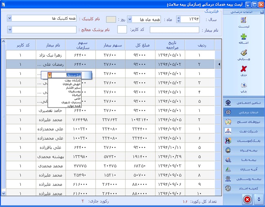The image size is (265, 207).
Task: Click the patient share cell ۵۷۴۲۰
Action: coord(110,156)
